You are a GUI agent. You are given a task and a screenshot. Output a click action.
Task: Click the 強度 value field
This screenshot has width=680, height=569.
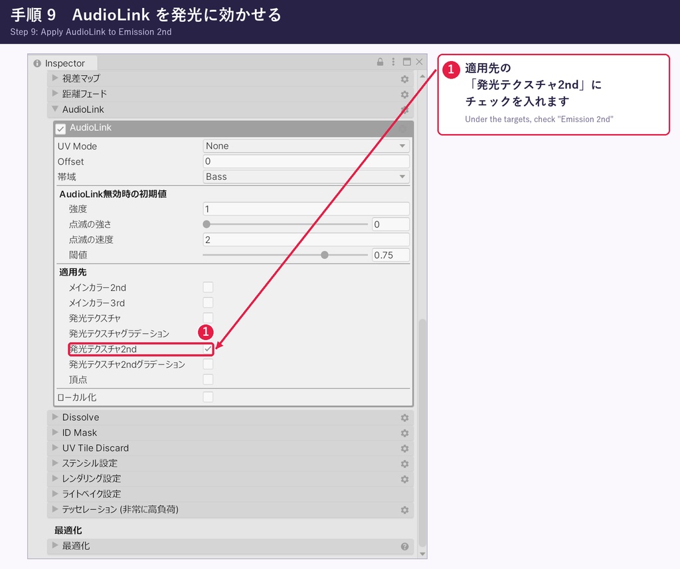click(306, 209)
